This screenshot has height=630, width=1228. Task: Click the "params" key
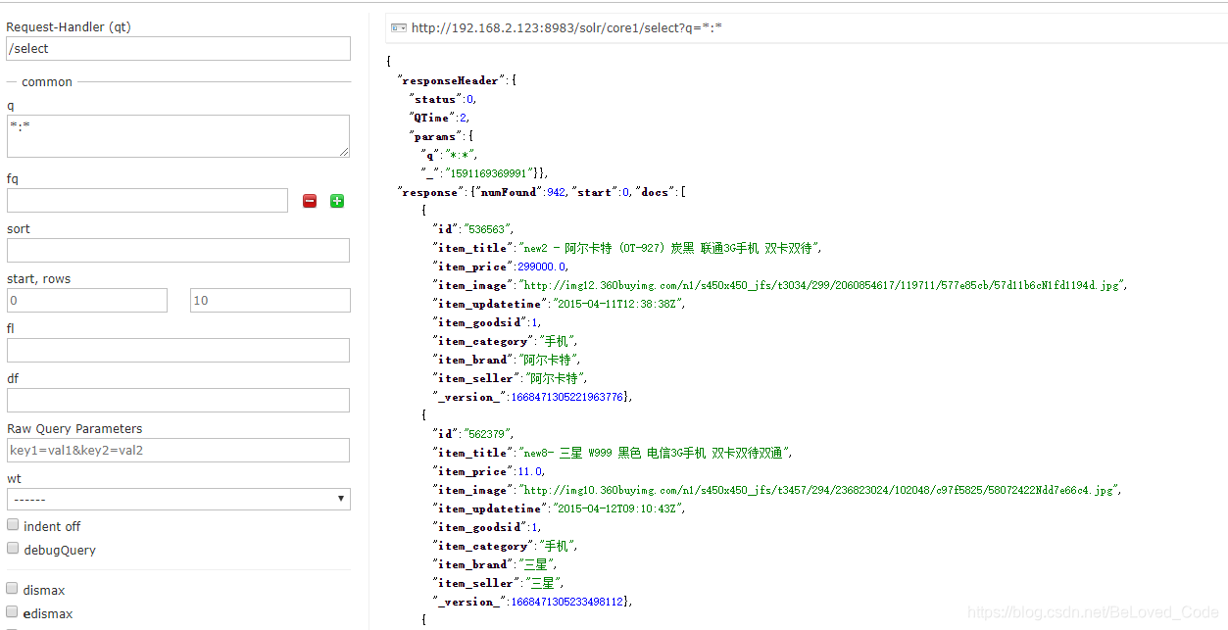pos(434,136)
